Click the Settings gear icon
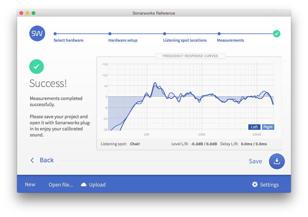Image resolution: width=308 pixels, height=217 pixels. pyautogui.click(x=255, y=184)
